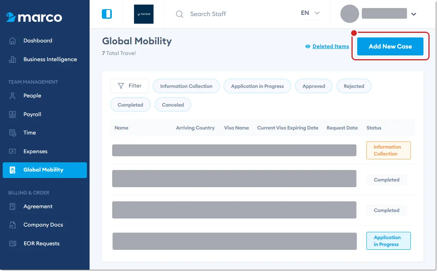Click the Status column header
This screenshot has width=438, height=272.
pyautogui.click(x=374, y=128)
